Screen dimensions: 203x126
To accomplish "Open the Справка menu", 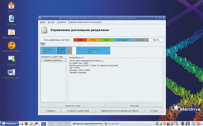I will 61,22.
